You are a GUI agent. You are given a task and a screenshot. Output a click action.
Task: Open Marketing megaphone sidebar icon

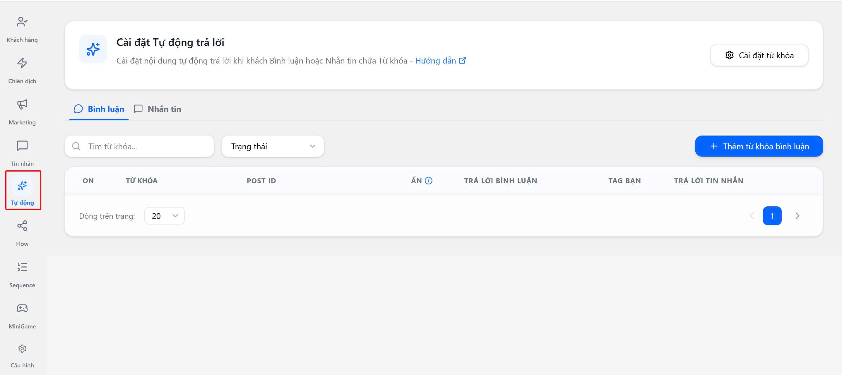(x=22, y=105)
